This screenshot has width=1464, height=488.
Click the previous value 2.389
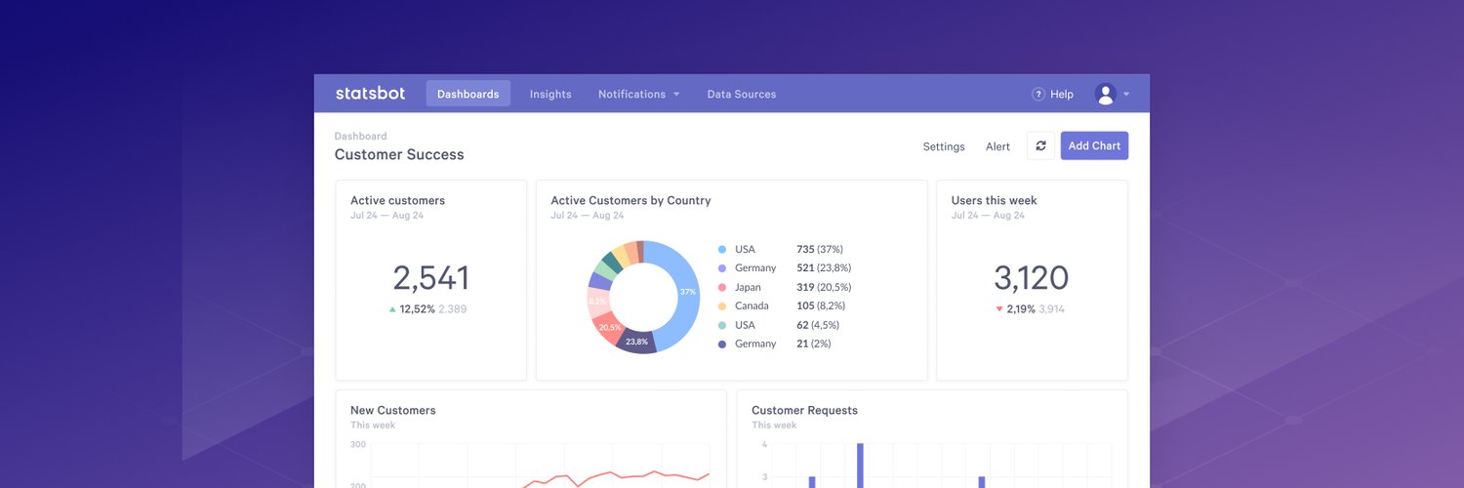tap(453, 309)
